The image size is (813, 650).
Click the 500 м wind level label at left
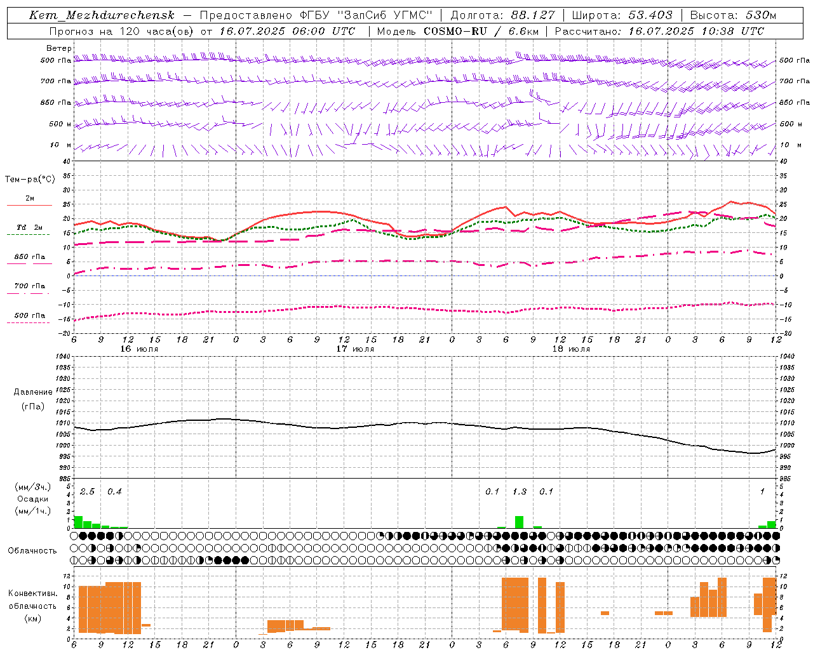click(60, 124)
